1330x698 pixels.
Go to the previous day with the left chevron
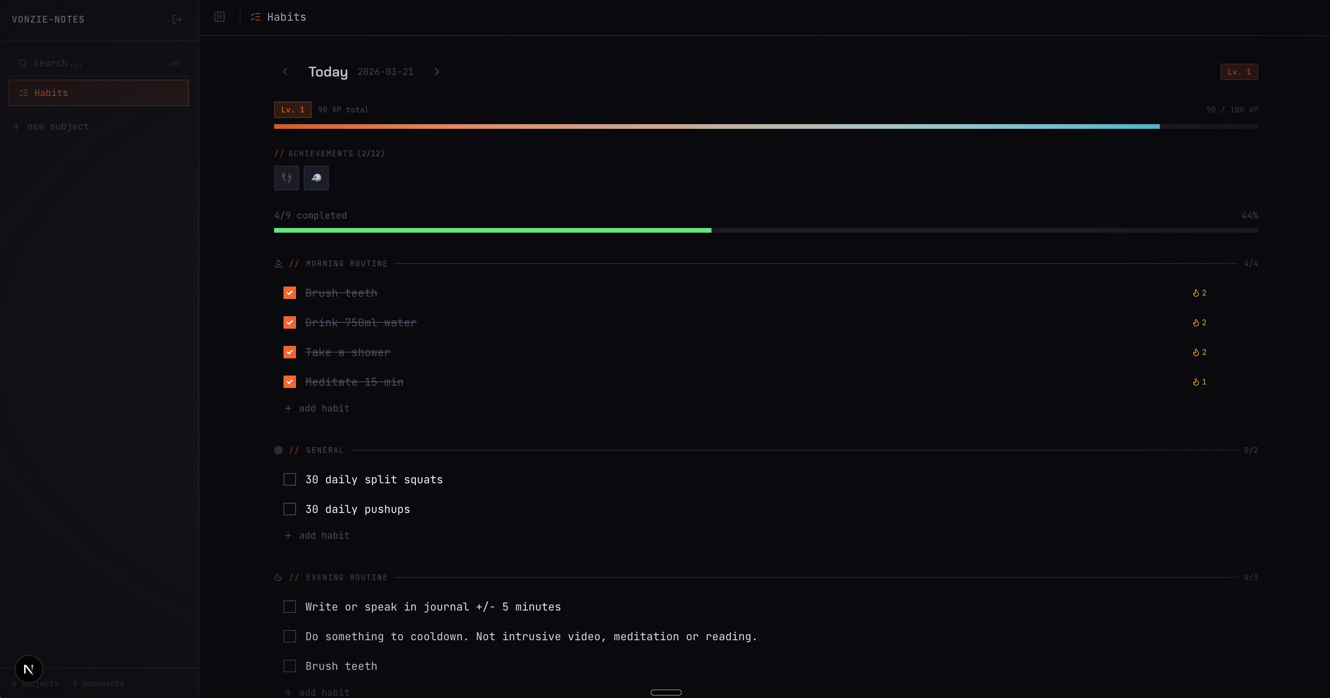pyautogui.click(x=285, y=72)
